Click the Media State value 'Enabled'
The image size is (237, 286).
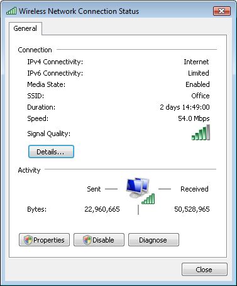click(x=197, y=84)
